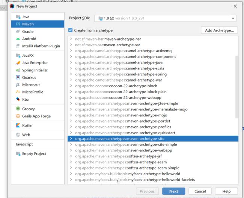Click the Gradle elephant icon
This screenshot has width=244, height=198.
point(18,31)
